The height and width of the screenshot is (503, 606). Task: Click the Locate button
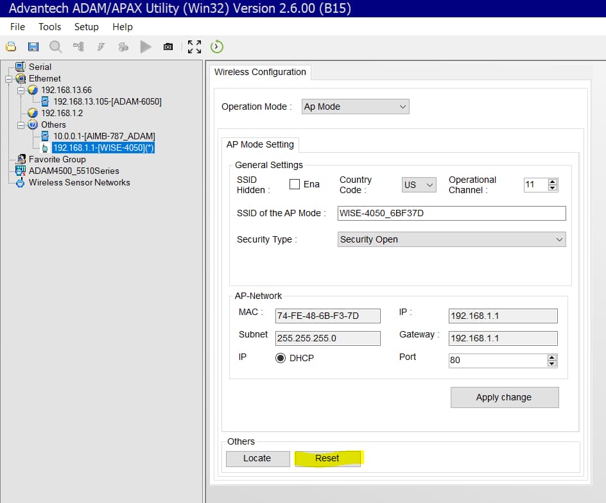(257, 459)
